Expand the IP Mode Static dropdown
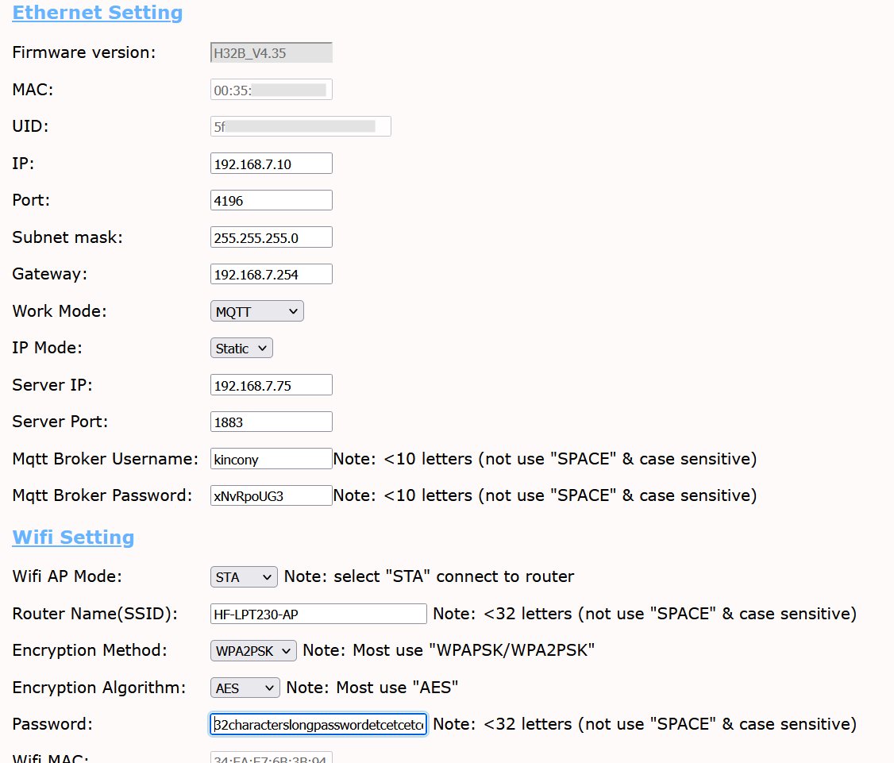The image size is (894, 763). [241, 349]
